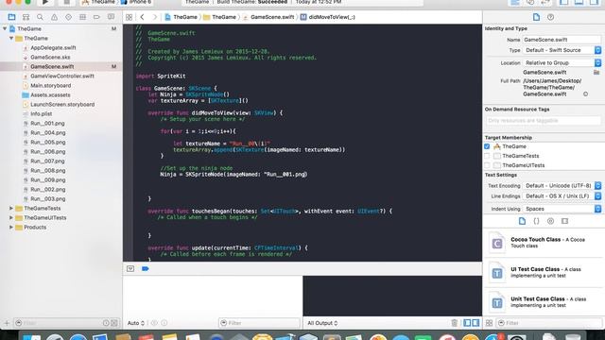This screenshot has width=605, height=340.
Task: Reveal GameScene.swift in Finder arrow icon
Action: click(585, 94)
